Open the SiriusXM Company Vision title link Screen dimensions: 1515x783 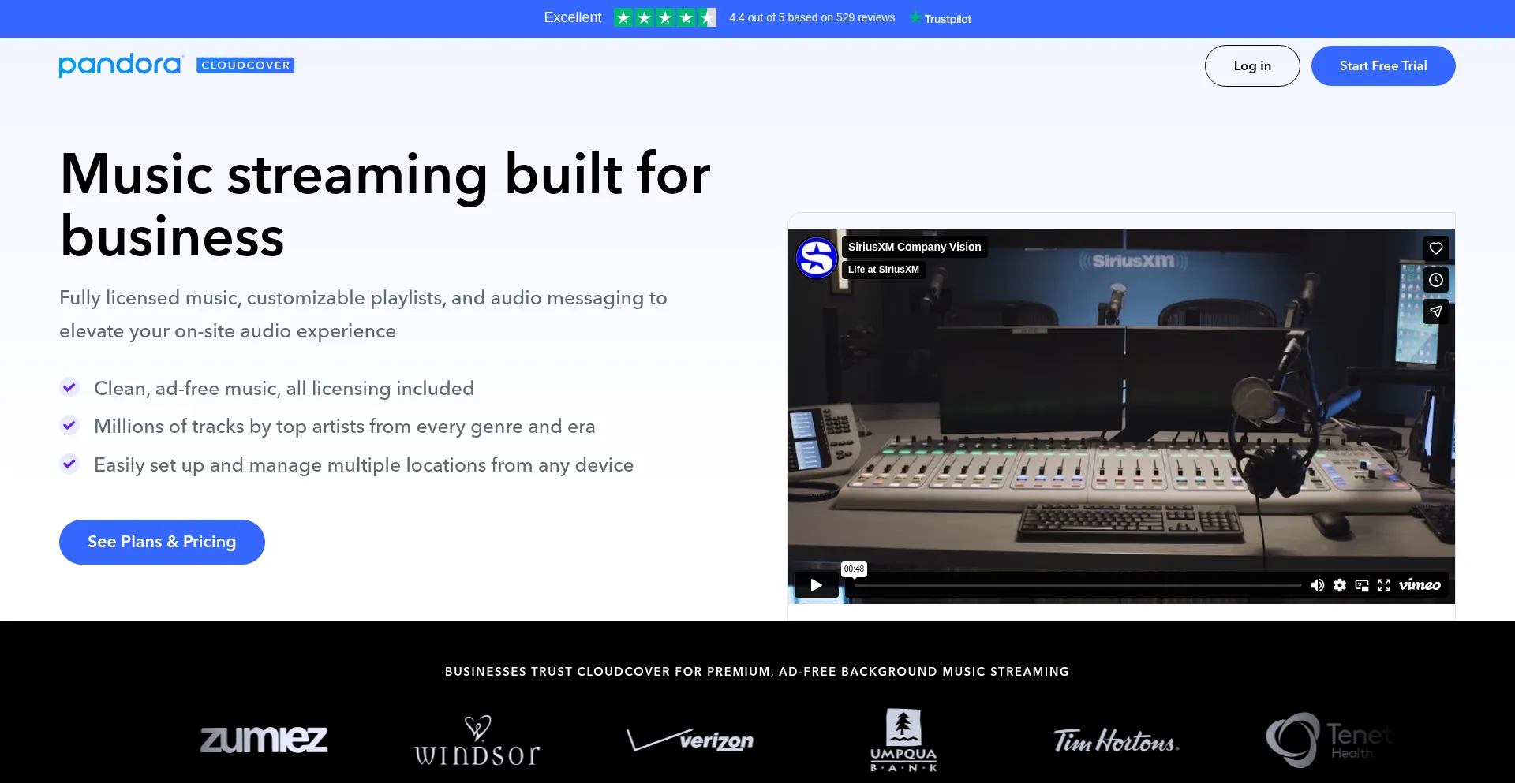(x=914, y=247)
